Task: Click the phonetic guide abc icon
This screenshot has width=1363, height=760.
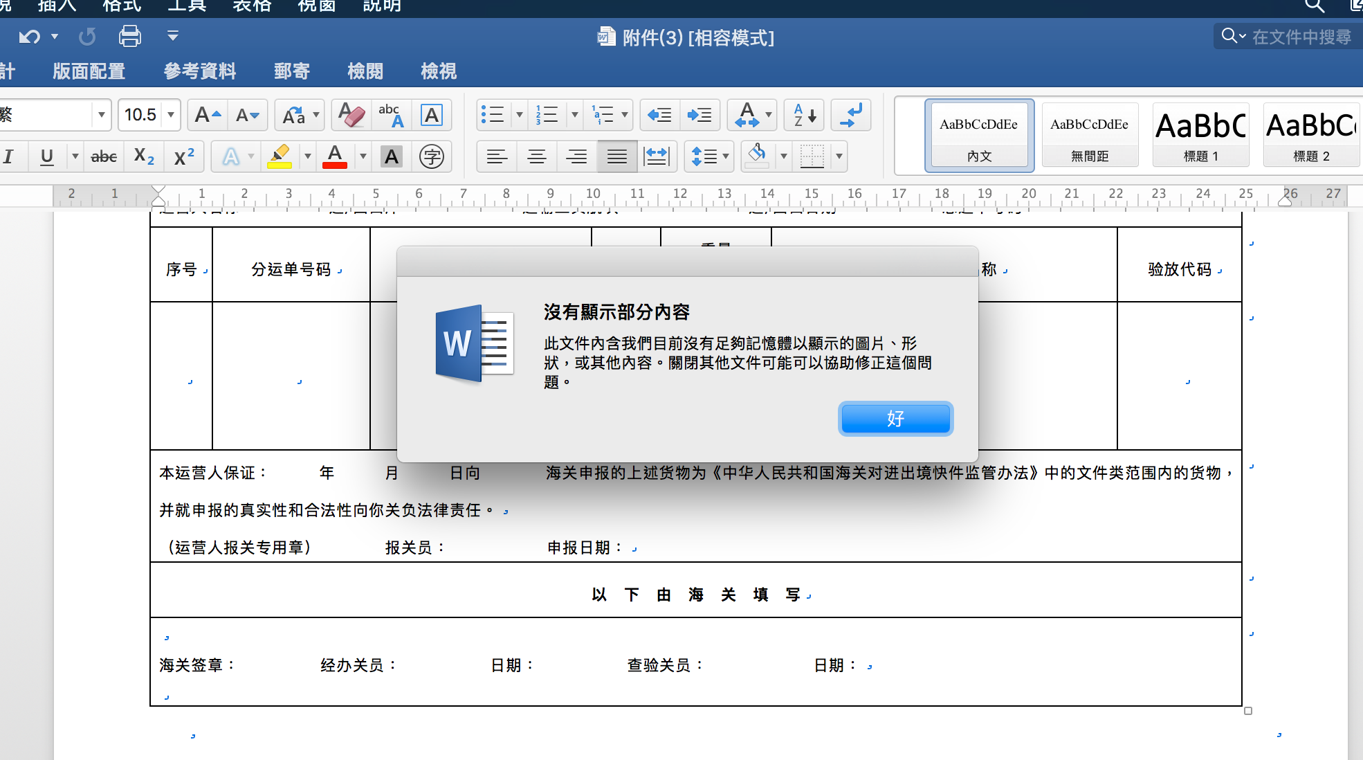Action: (391, 115)
